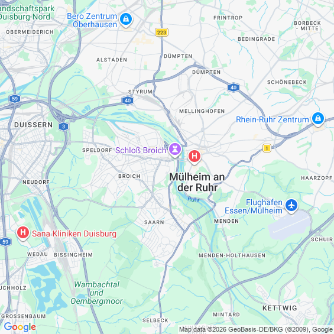The width and height of the screenshot is (334, 334).
Task: Select the Flughafen Essen/Mülheim airplane icon
Action: (x=291, y=206)
